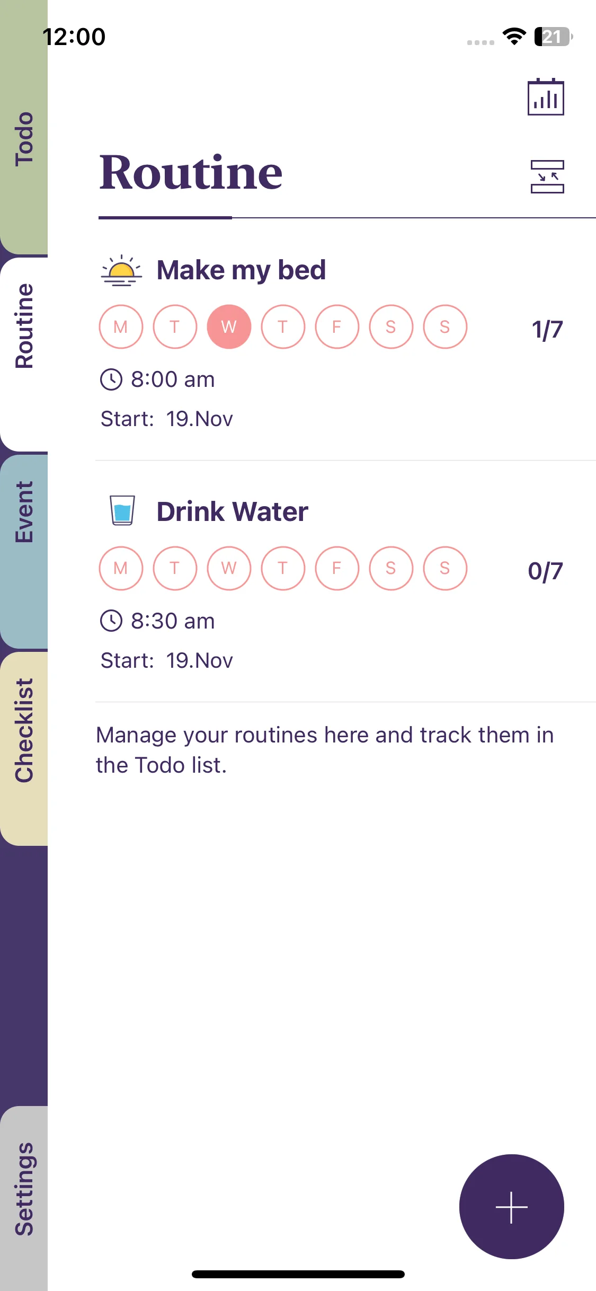Switch to the Todo tab
The image size is (596, 1291).
click(x=24, y=139)
